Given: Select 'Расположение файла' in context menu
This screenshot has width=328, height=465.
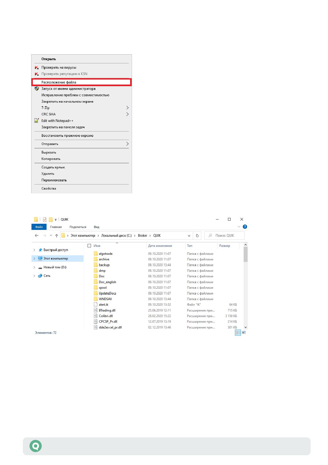Looking at the screenshot, I should click(x=81, y=82).
